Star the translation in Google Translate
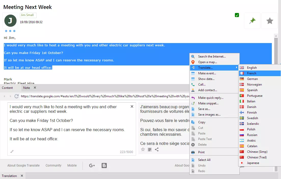 pyautogui.click(x=143, y=149)
